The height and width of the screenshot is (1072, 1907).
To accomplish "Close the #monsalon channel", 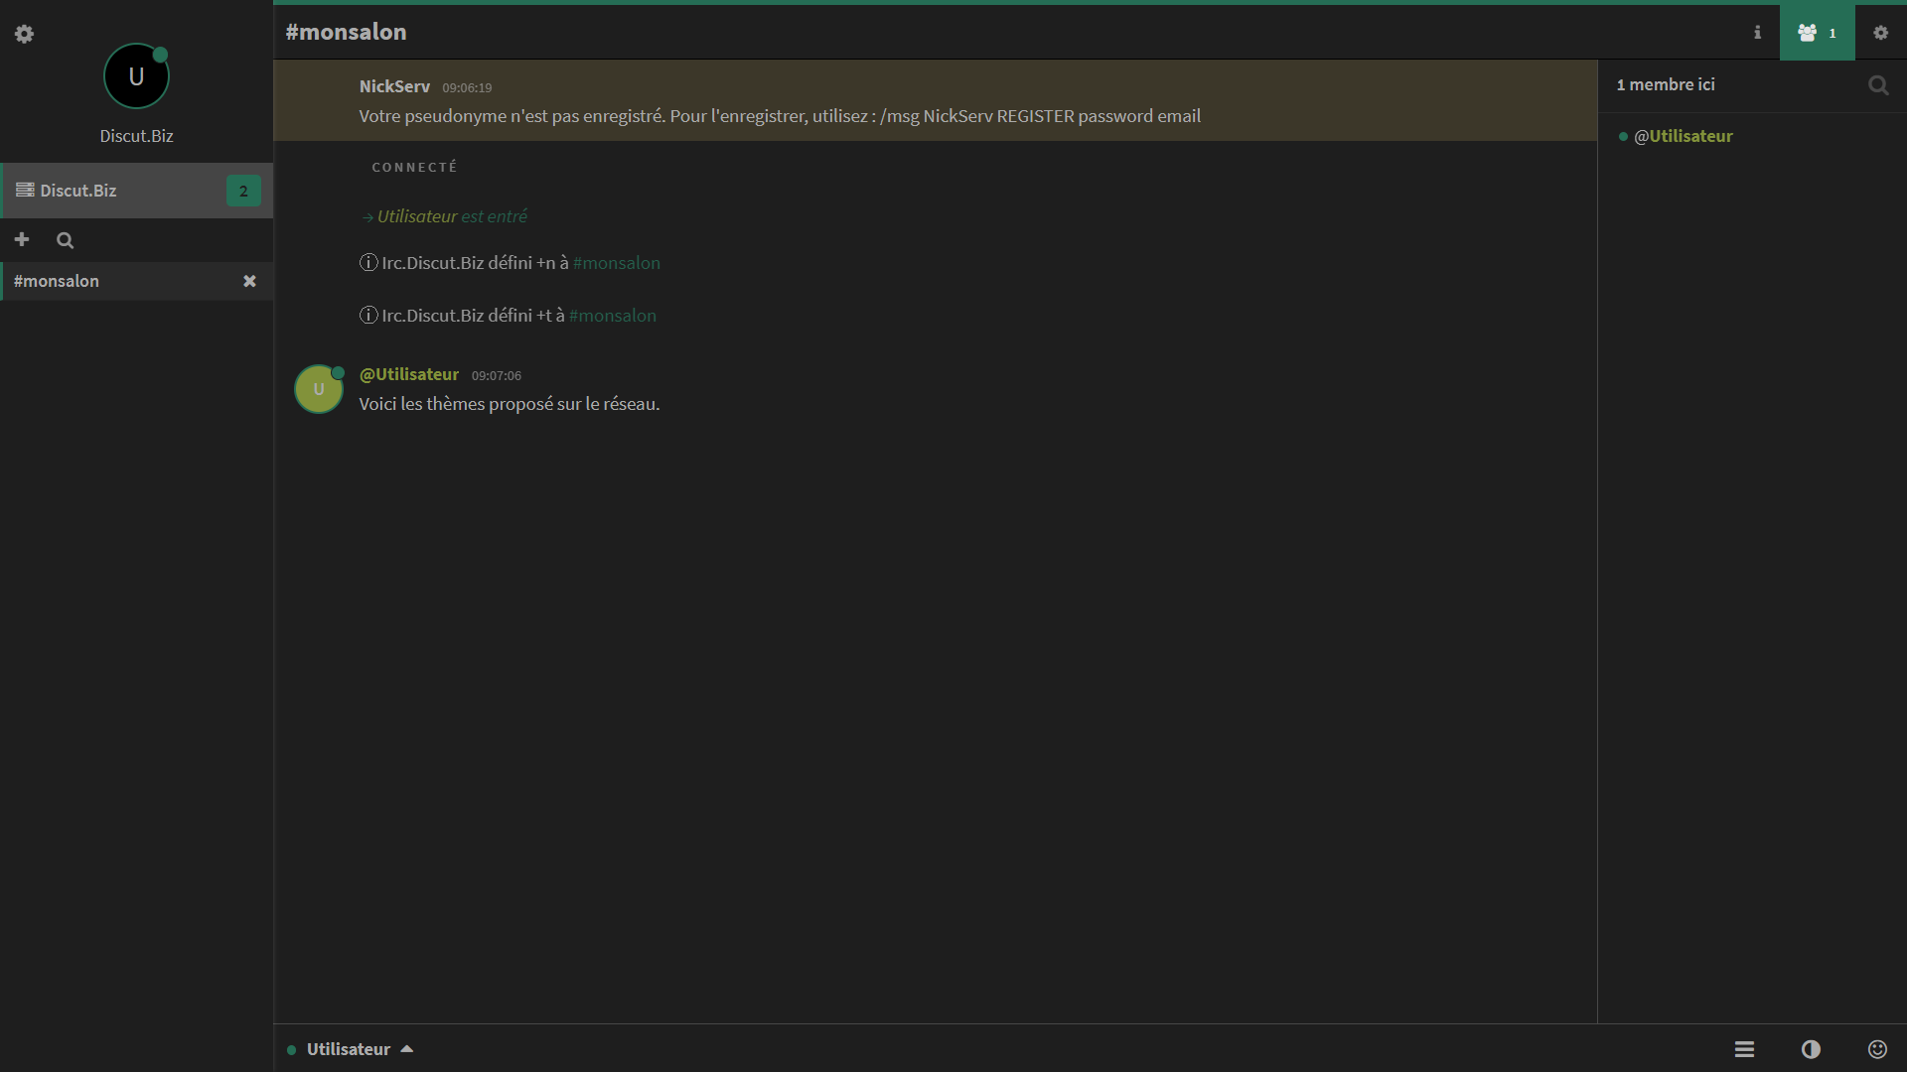I will click(249, 282).
